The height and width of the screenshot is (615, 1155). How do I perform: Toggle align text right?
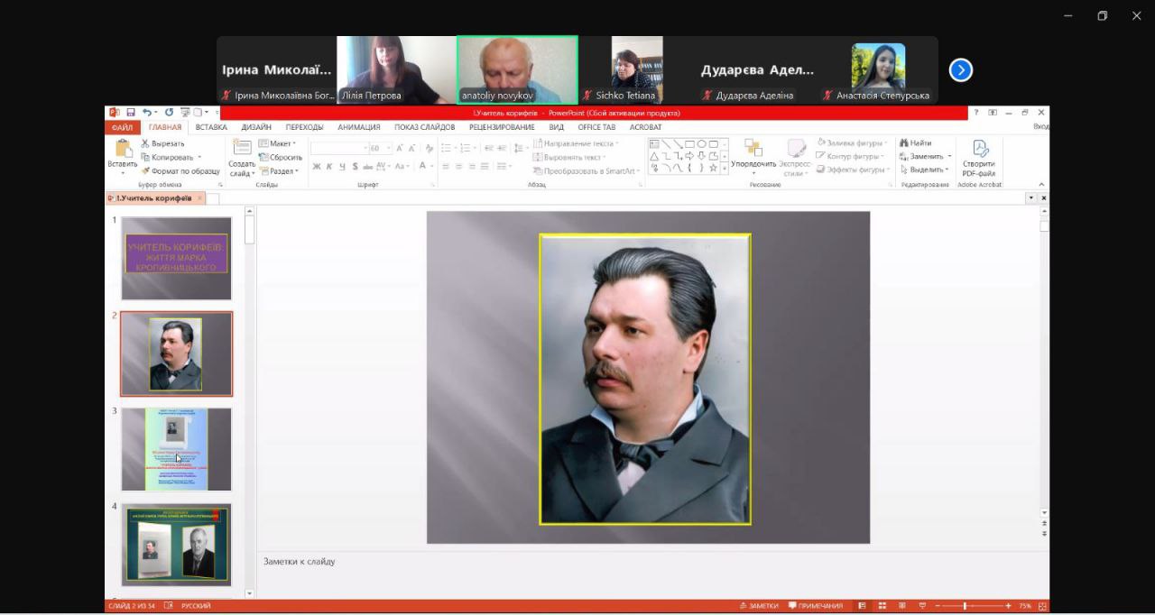[x=472, y=167]
